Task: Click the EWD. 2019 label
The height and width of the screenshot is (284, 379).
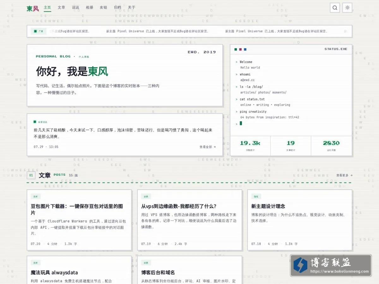Action: tap(202, 52)
